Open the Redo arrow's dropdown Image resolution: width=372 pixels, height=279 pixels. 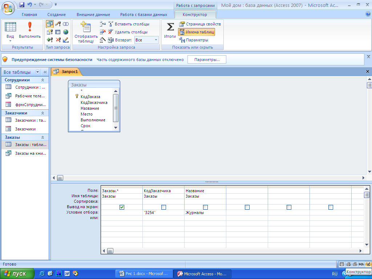pos(47,4)
